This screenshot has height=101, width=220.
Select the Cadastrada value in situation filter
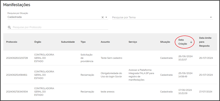[15, 17]
